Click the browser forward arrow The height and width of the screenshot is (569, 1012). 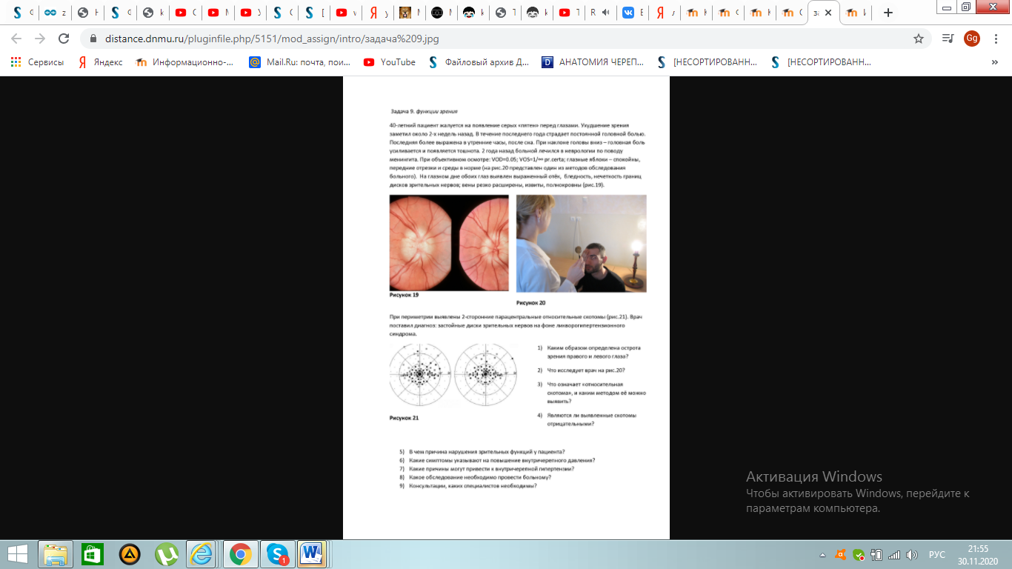point(41,39)
